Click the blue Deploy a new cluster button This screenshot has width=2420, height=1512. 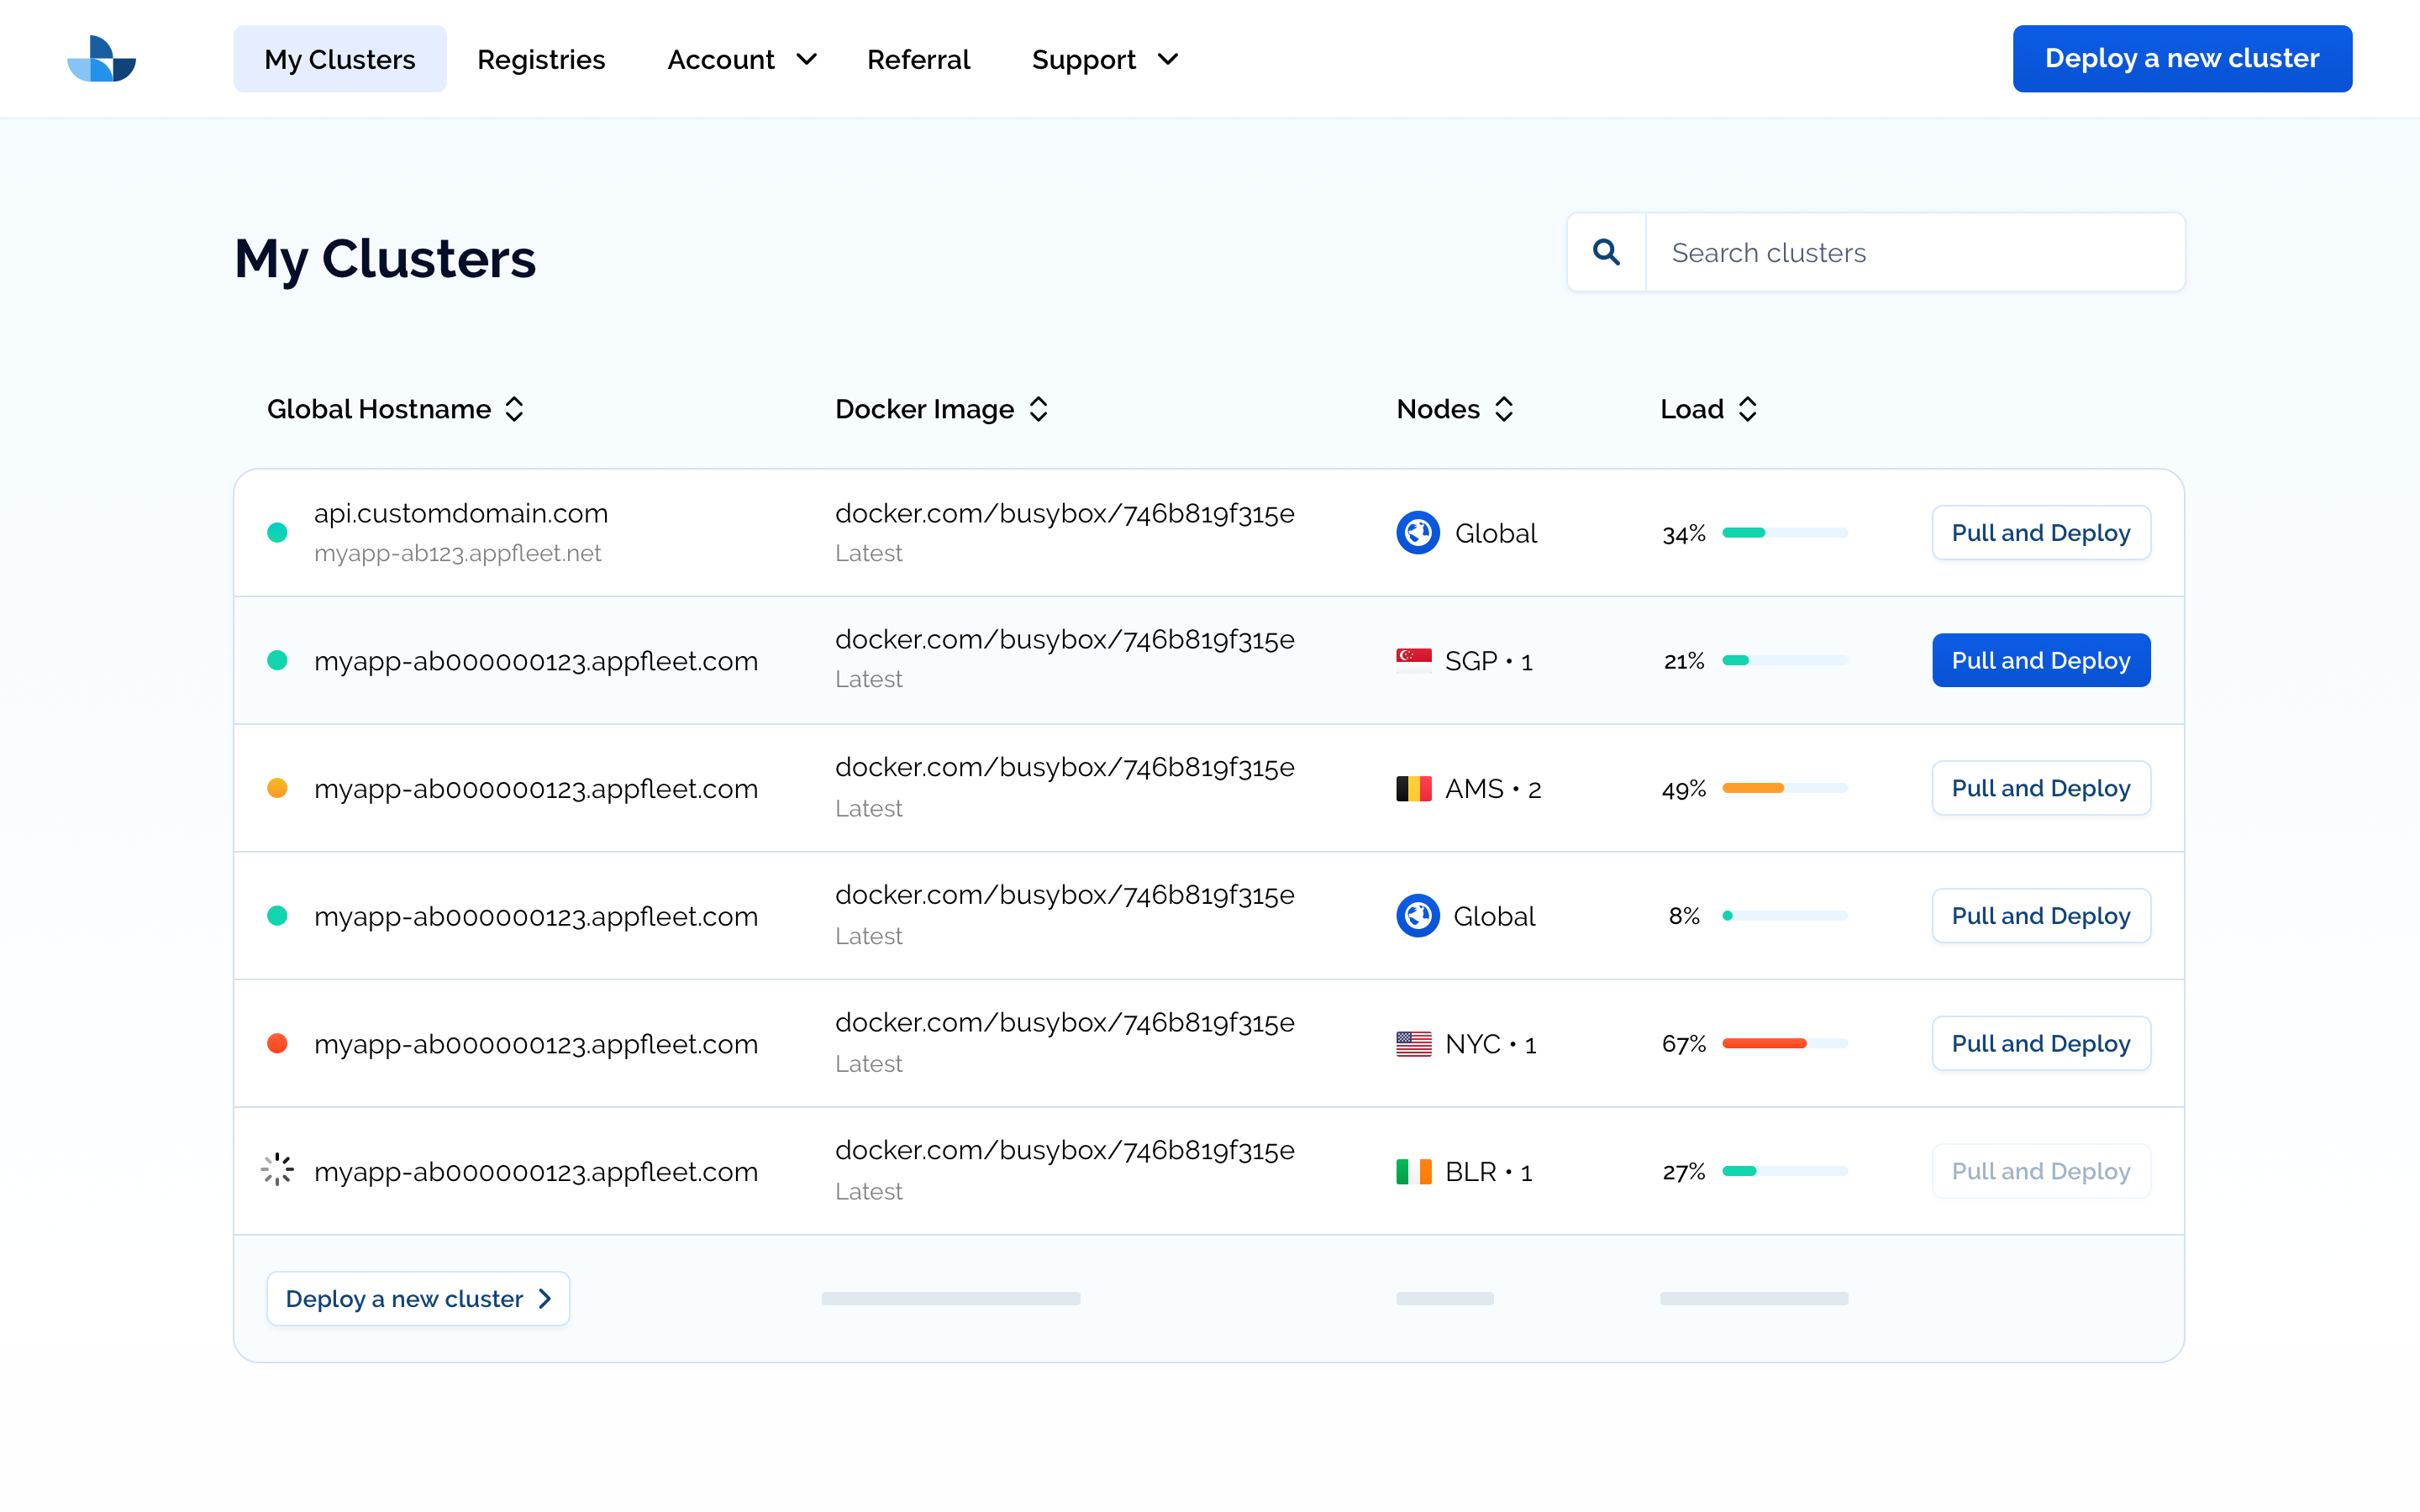pos(2181,58)
